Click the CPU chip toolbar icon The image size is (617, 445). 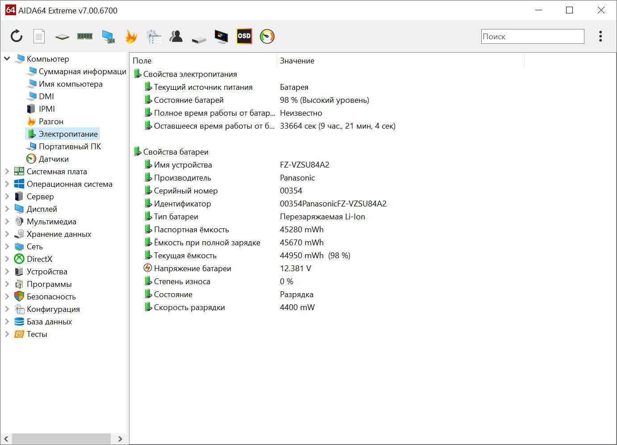[x=62, y=37]
